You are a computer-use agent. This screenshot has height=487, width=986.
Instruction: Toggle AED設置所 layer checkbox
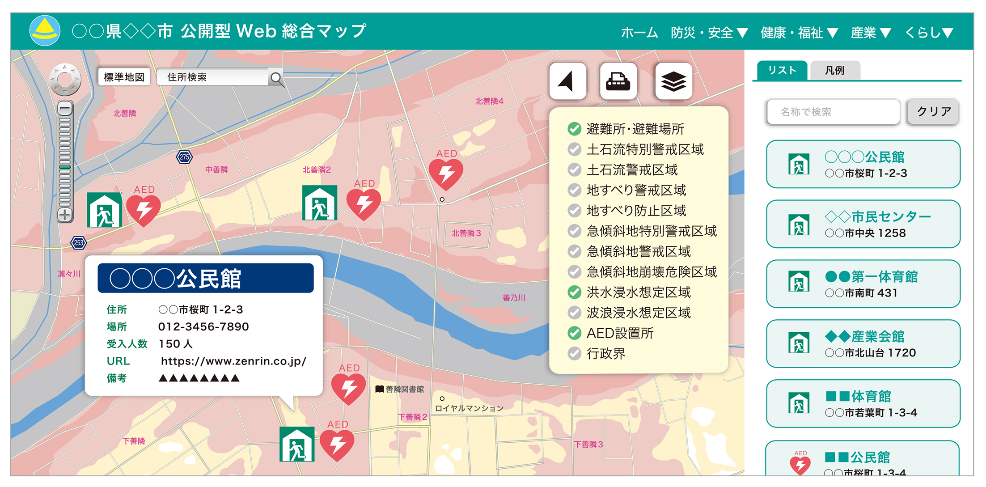tap(574, 333)
